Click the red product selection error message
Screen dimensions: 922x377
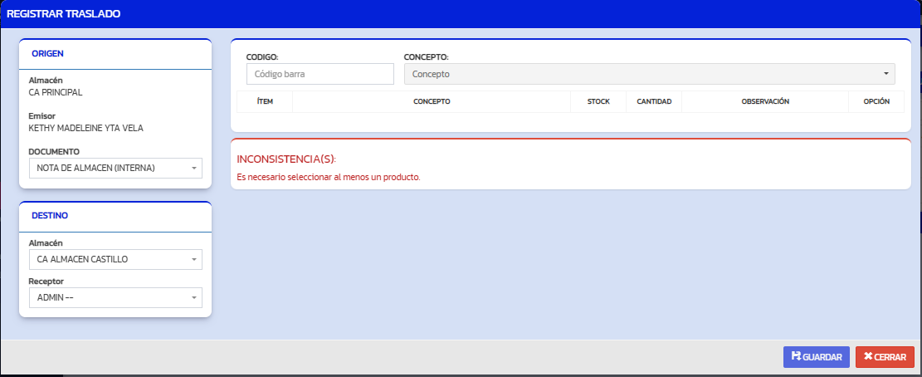tap(329, 177)
